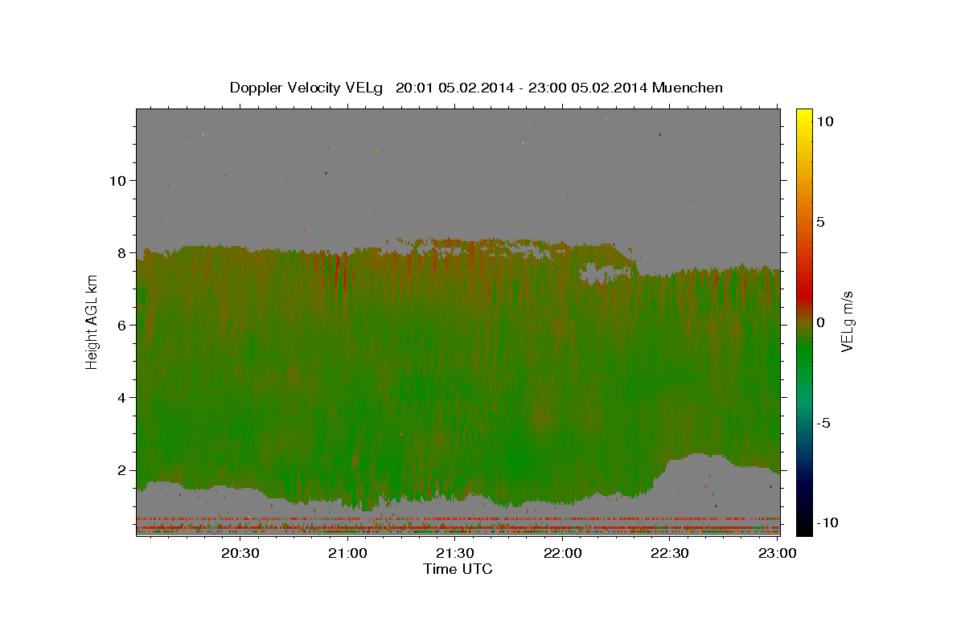
Task: Click the '20:30' time axis label
Action: click(241, 553)
